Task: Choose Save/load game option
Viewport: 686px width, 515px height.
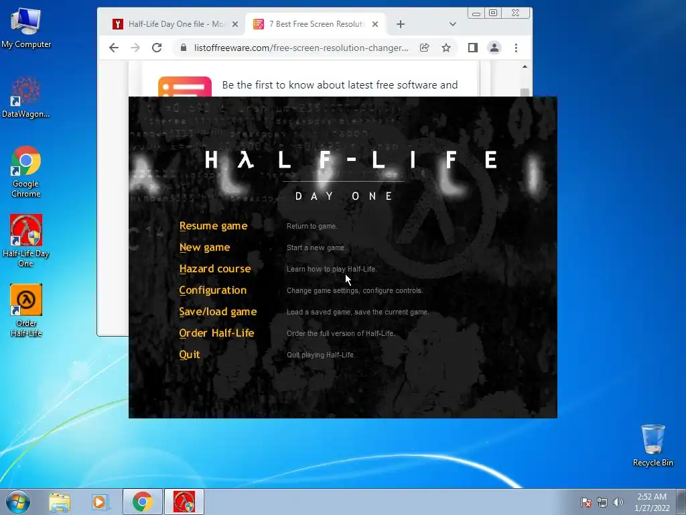Action: pos(218,312)
